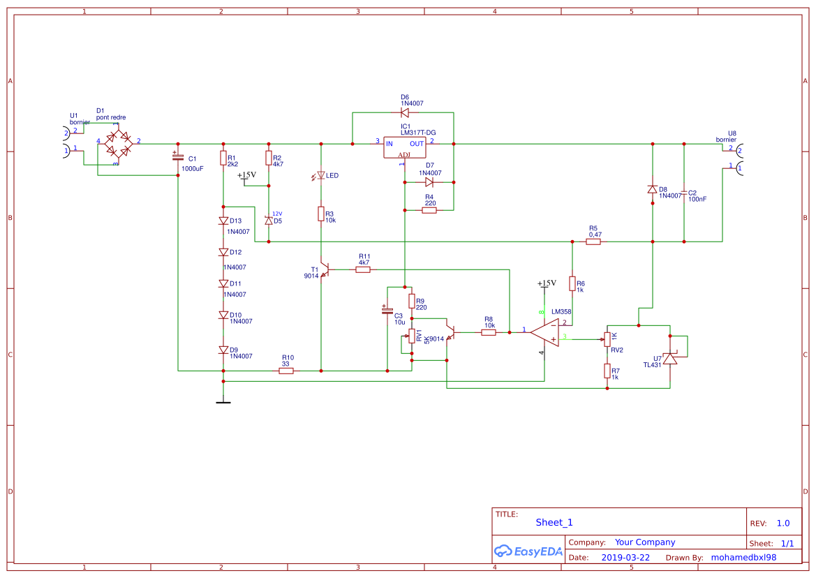Screen dimensions: 816x578
Task: Select the input connector U1 bornier
Action: [66, 141]
